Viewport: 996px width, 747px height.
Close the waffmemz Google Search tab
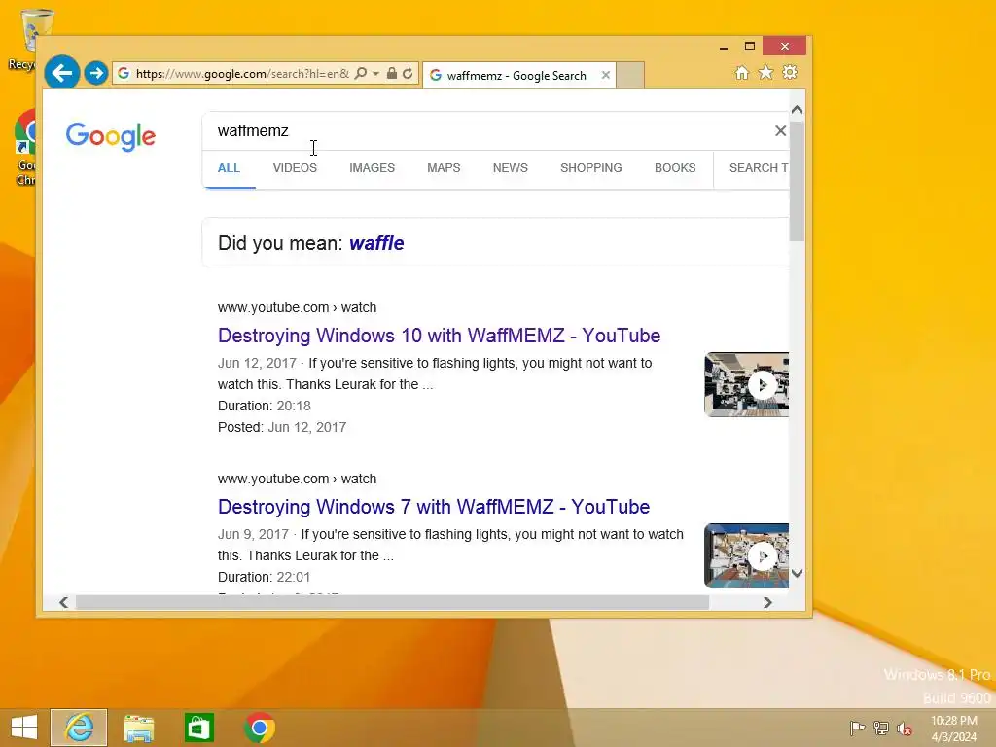(x=605, y=75)
